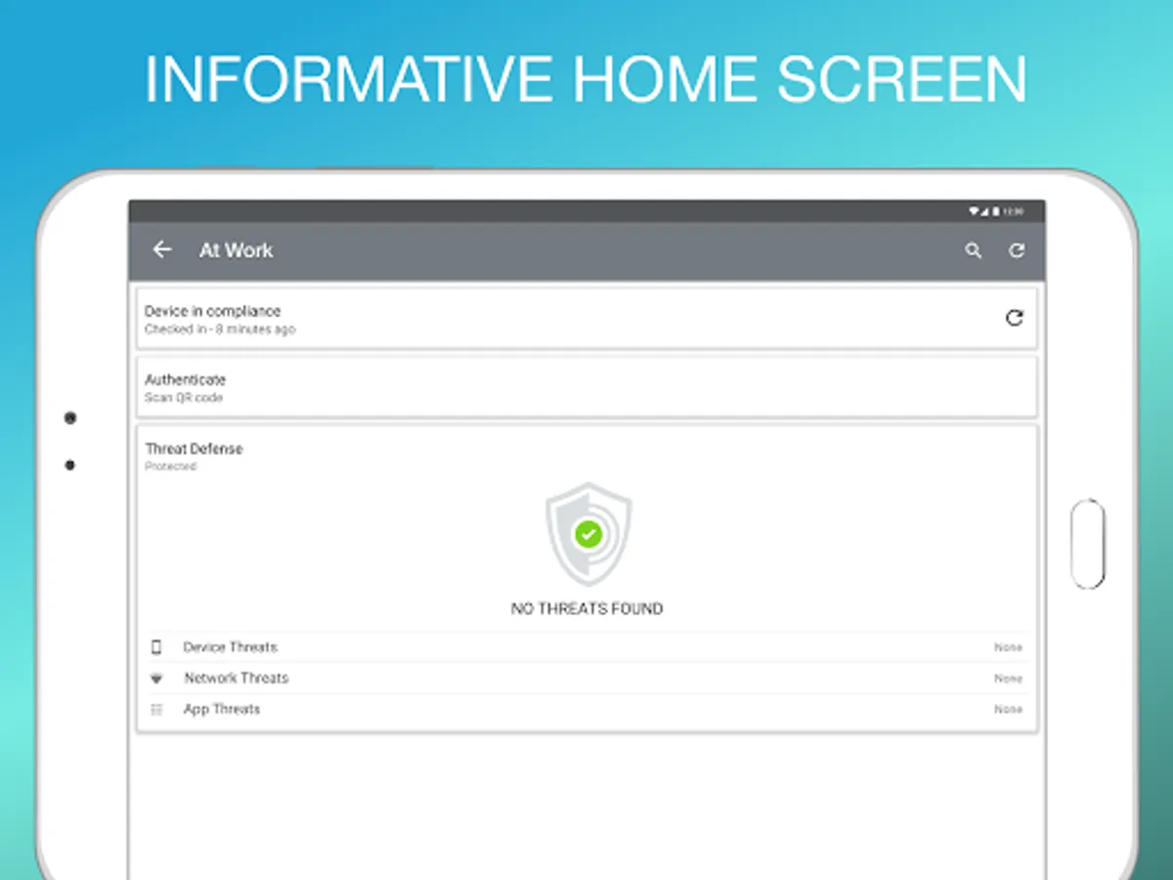Tap the NO THREATS FOUND label
The width and height of the screenshot is (1173, 880).
(x=586, y=608)
